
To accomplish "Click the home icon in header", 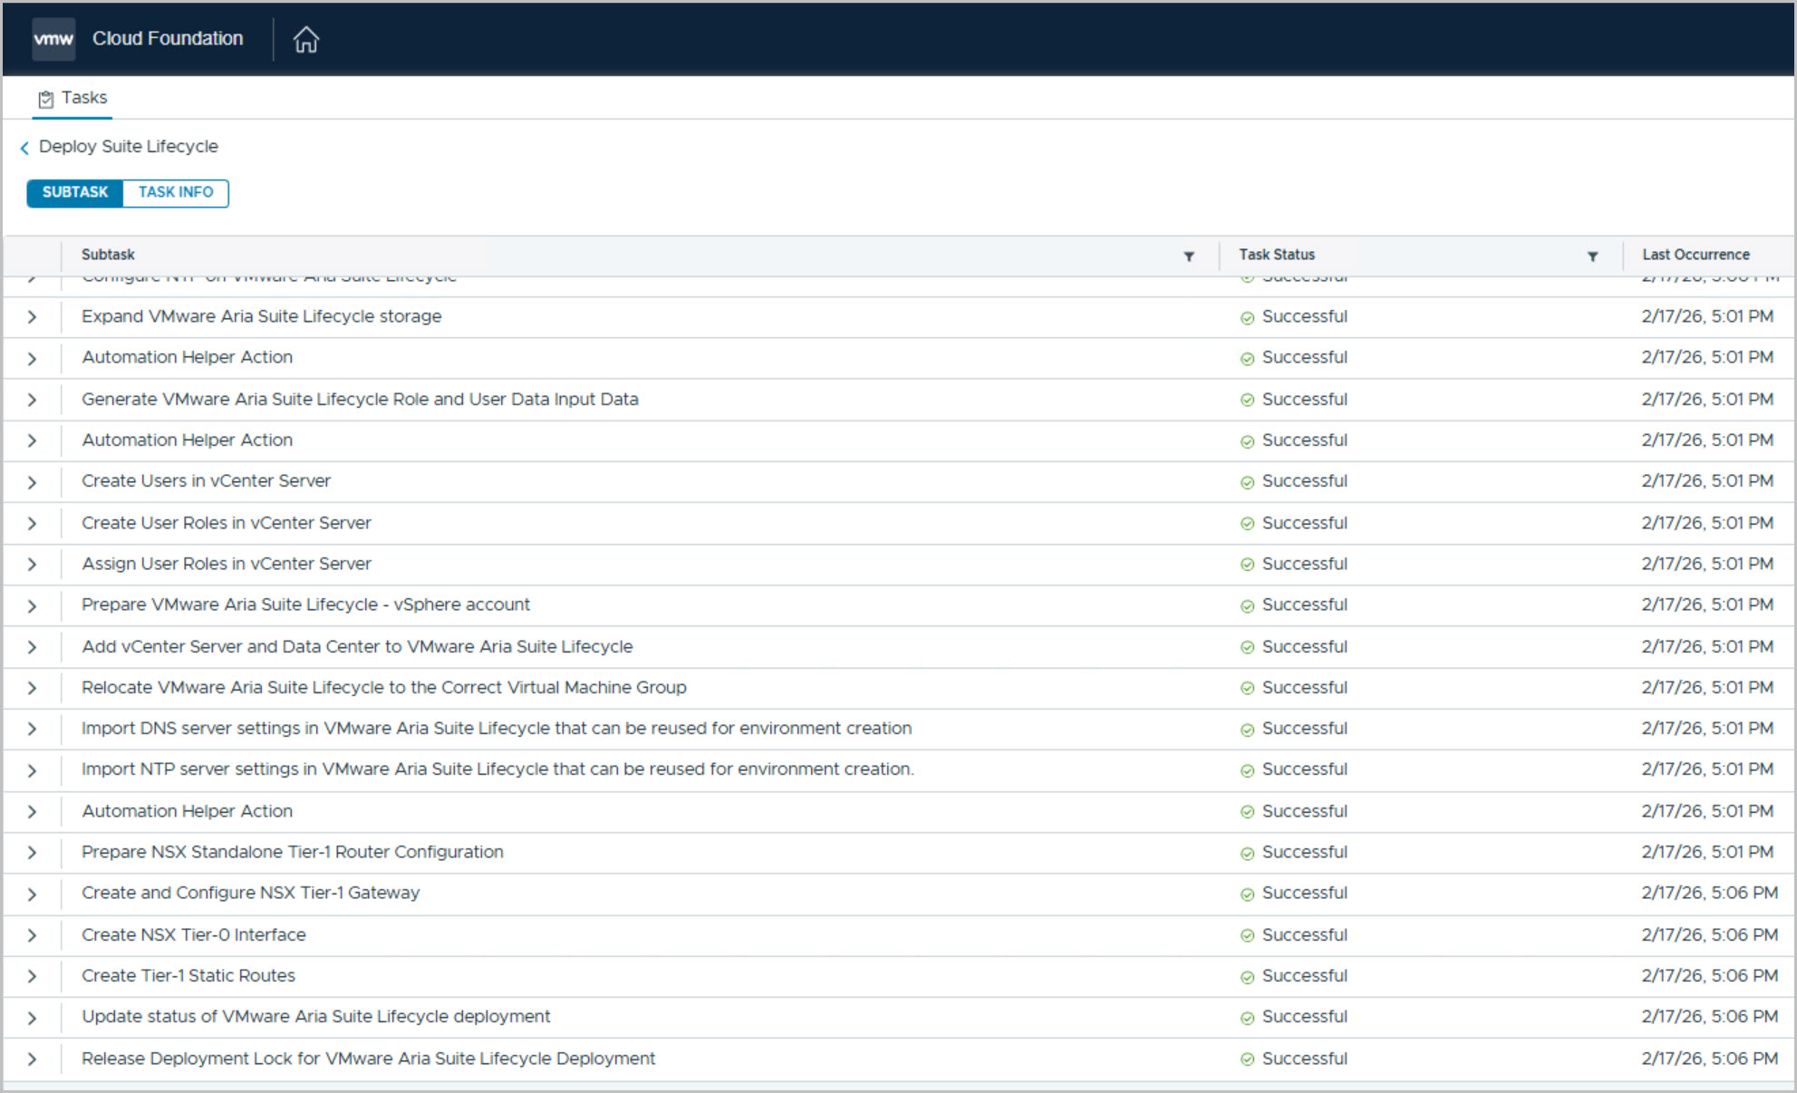I will pos(306,40).
